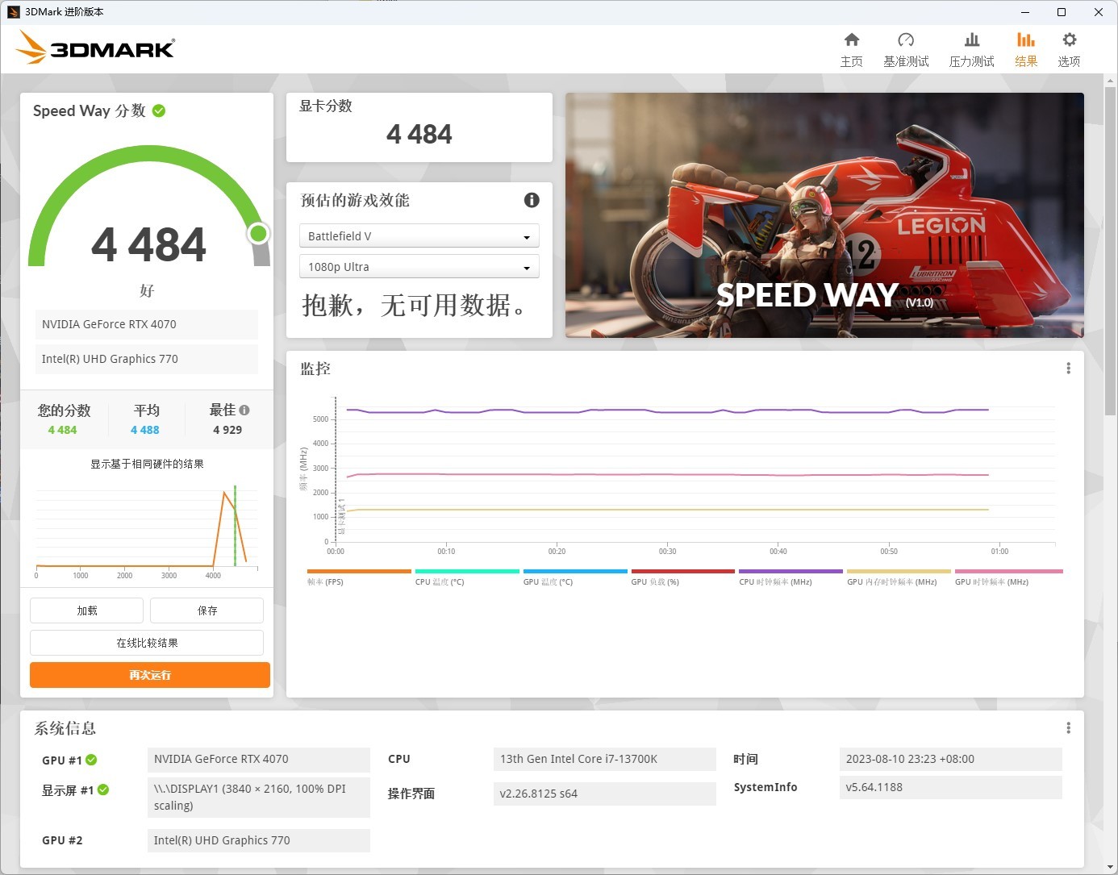Click the 加载 (Load) button

pos(86,610)
